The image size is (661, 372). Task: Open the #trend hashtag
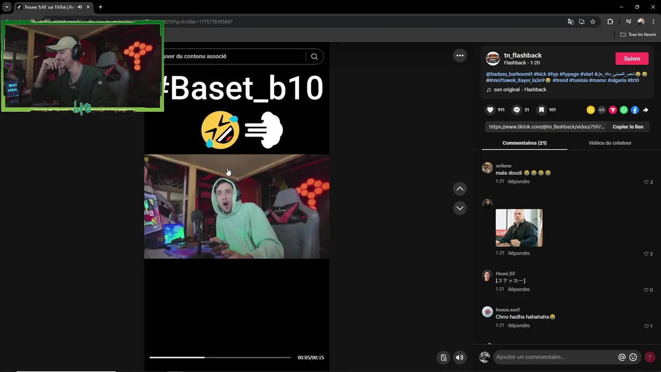coord(560,80)
